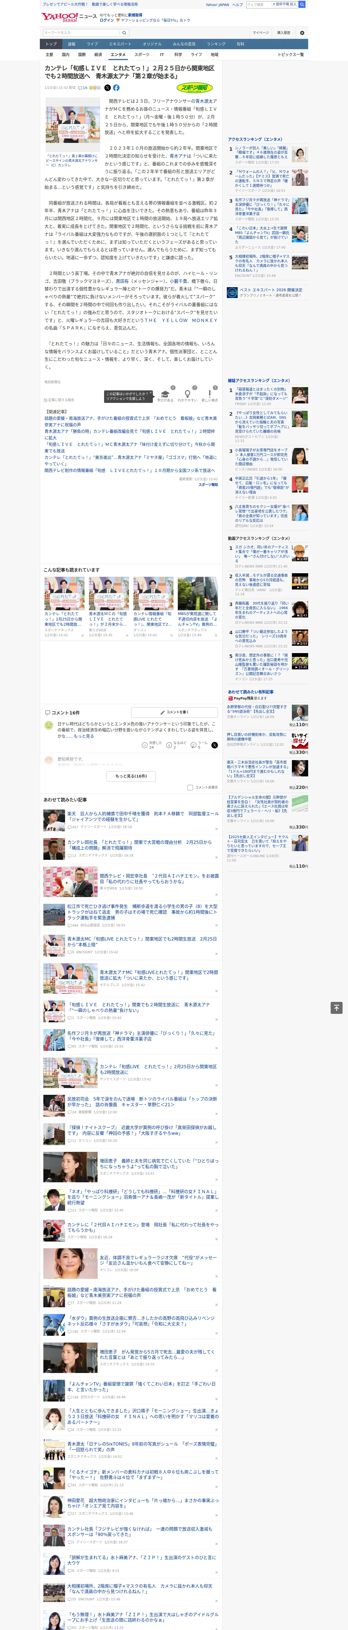Open related link 関西テレビ制作の情報番組 全国フジ系で放送
The width and height of the screenshot is (348, 1630).
(x=130, y=471)
